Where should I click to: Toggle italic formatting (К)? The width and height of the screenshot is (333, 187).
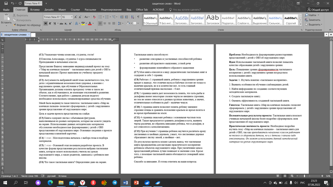click(x=51, y=23)
